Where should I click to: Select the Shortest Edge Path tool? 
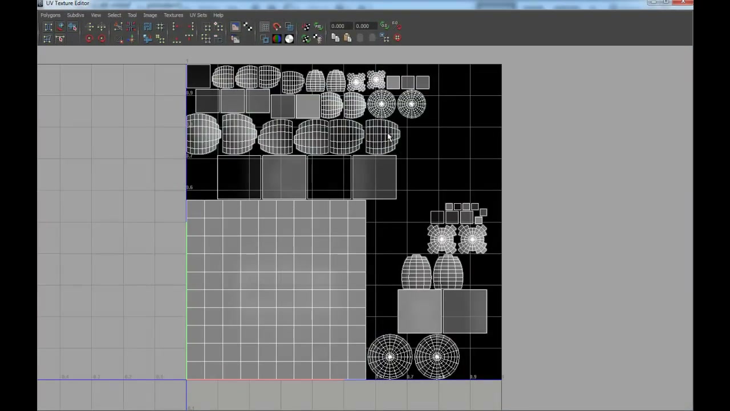coord(60,39)
